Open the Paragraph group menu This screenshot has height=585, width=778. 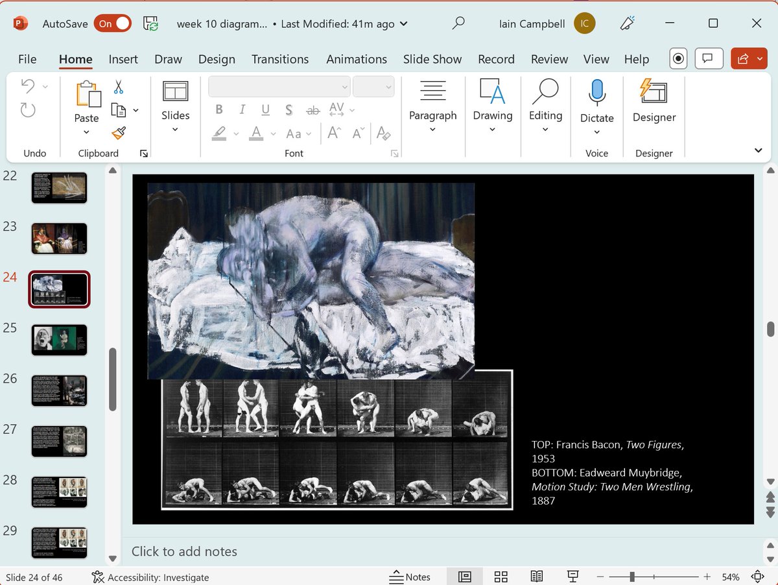click(433, 106)
